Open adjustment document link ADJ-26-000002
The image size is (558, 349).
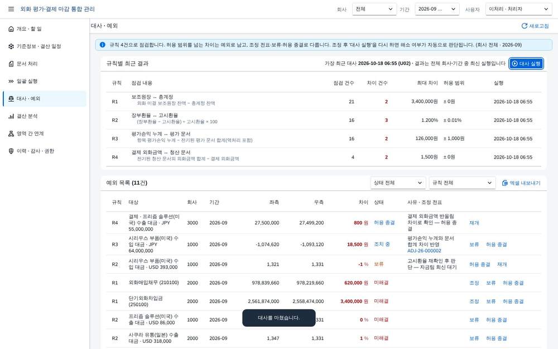(424, 251)
